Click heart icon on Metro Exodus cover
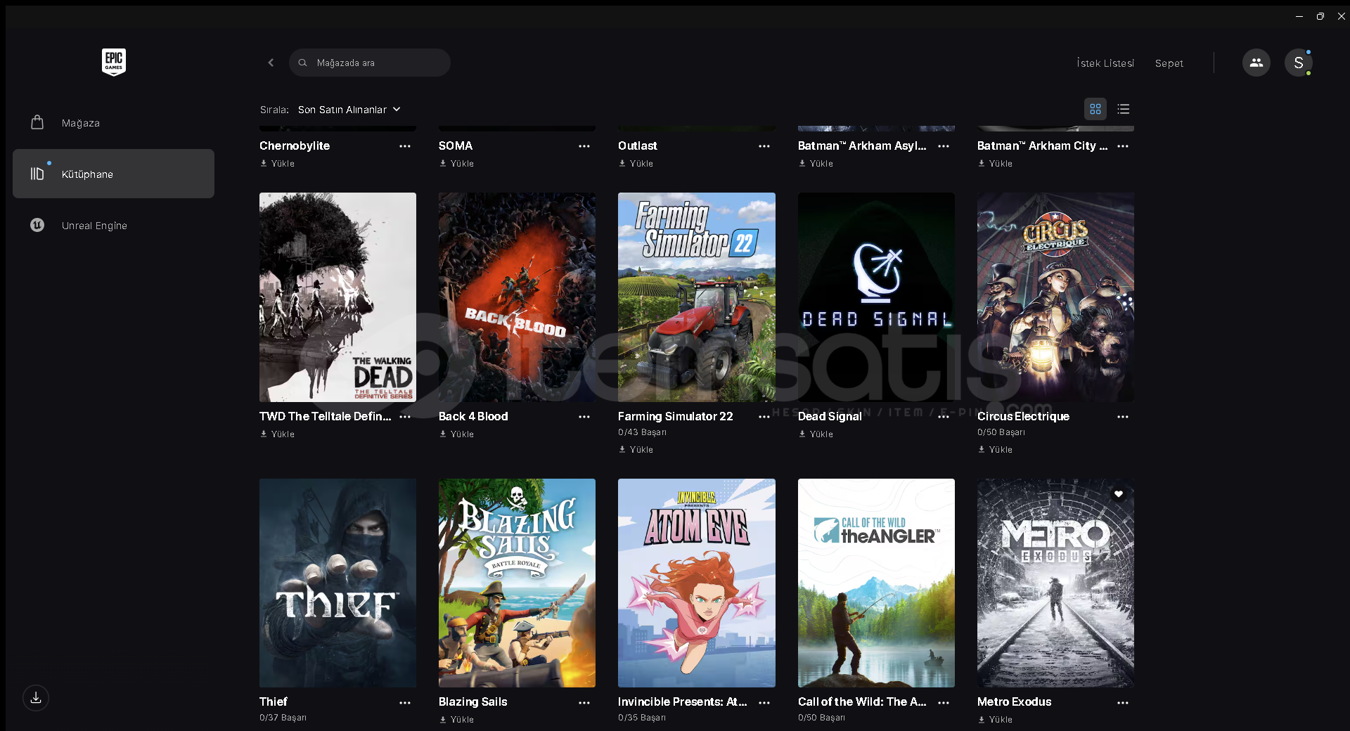This screenshot has height=731, width=1350. [x=1118, y=494]
